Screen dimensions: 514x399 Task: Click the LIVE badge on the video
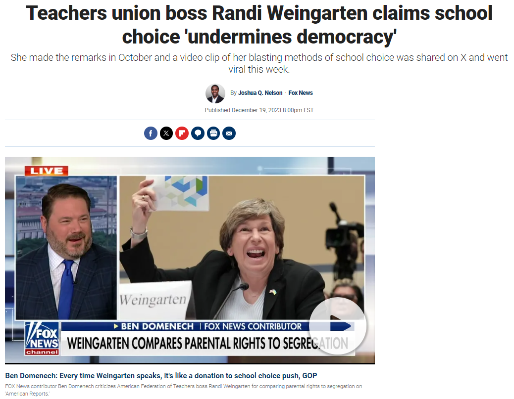[47, 171]
